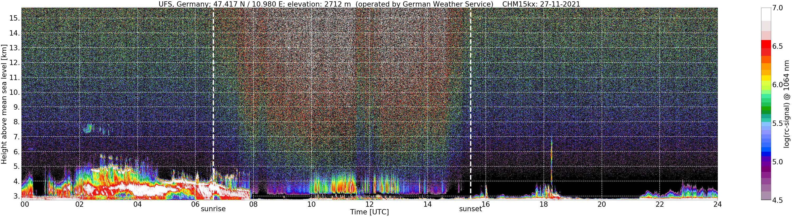
Task: Click the '00' time tick label
Action: tap(25, 204)
